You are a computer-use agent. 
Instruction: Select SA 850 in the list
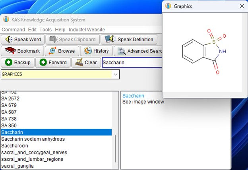click(56, 126)
